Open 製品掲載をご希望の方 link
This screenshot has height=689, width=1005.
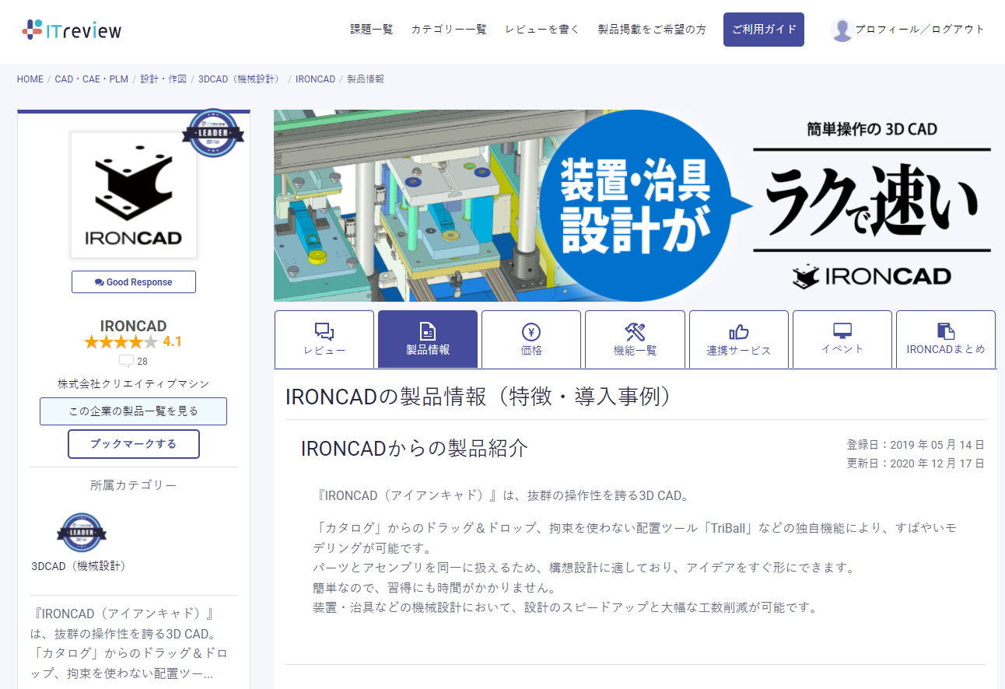(652, 30)
